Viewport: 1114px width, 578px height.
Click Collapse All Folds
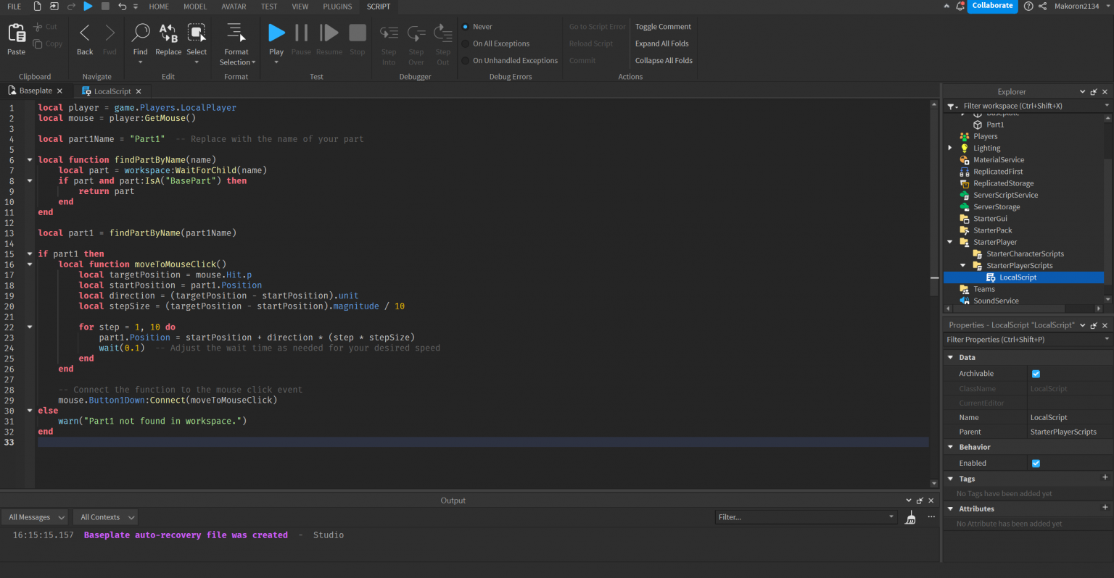coord(663,60)
